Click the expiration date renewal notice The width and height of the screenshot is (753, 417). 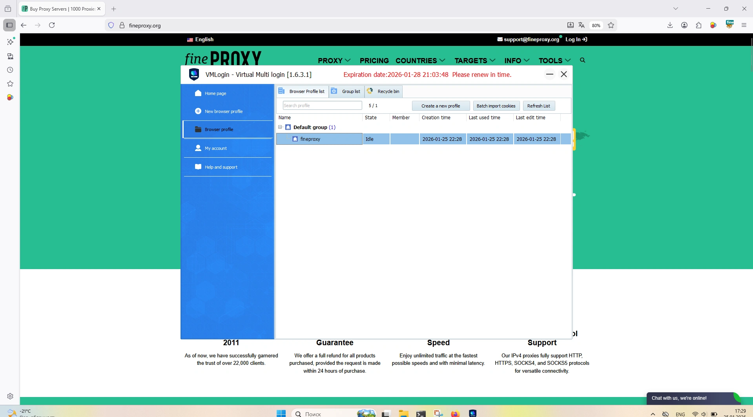pos(427,75)
